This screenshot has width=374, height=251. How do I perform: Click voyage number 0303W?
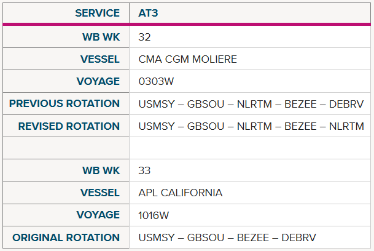[x=156, y=81]
